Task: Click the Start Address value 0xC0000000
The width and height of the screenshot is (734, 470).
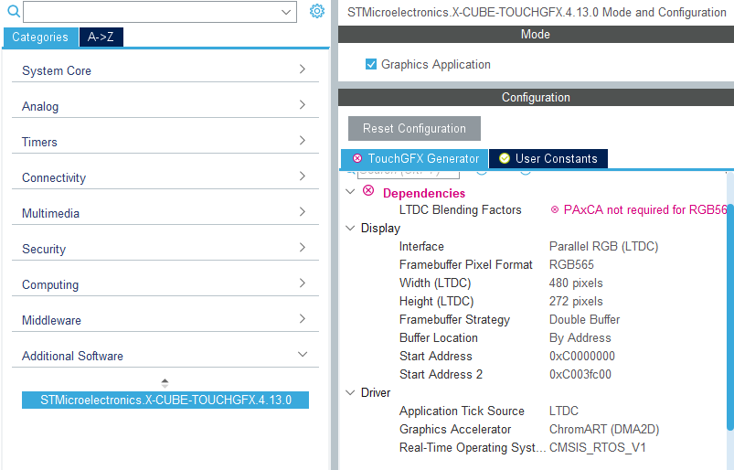Action: 582,356
